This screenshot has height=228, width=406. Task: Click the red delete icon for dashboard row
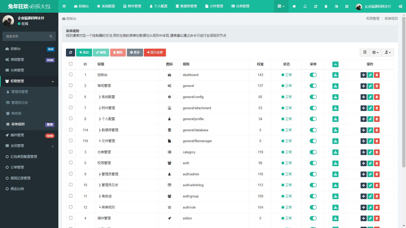(x=377, y=75)
